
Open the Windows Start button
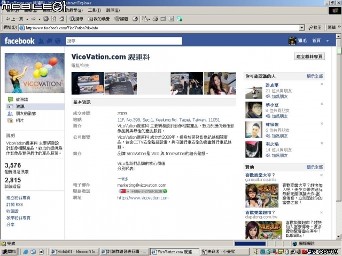(x=9, y=252)
